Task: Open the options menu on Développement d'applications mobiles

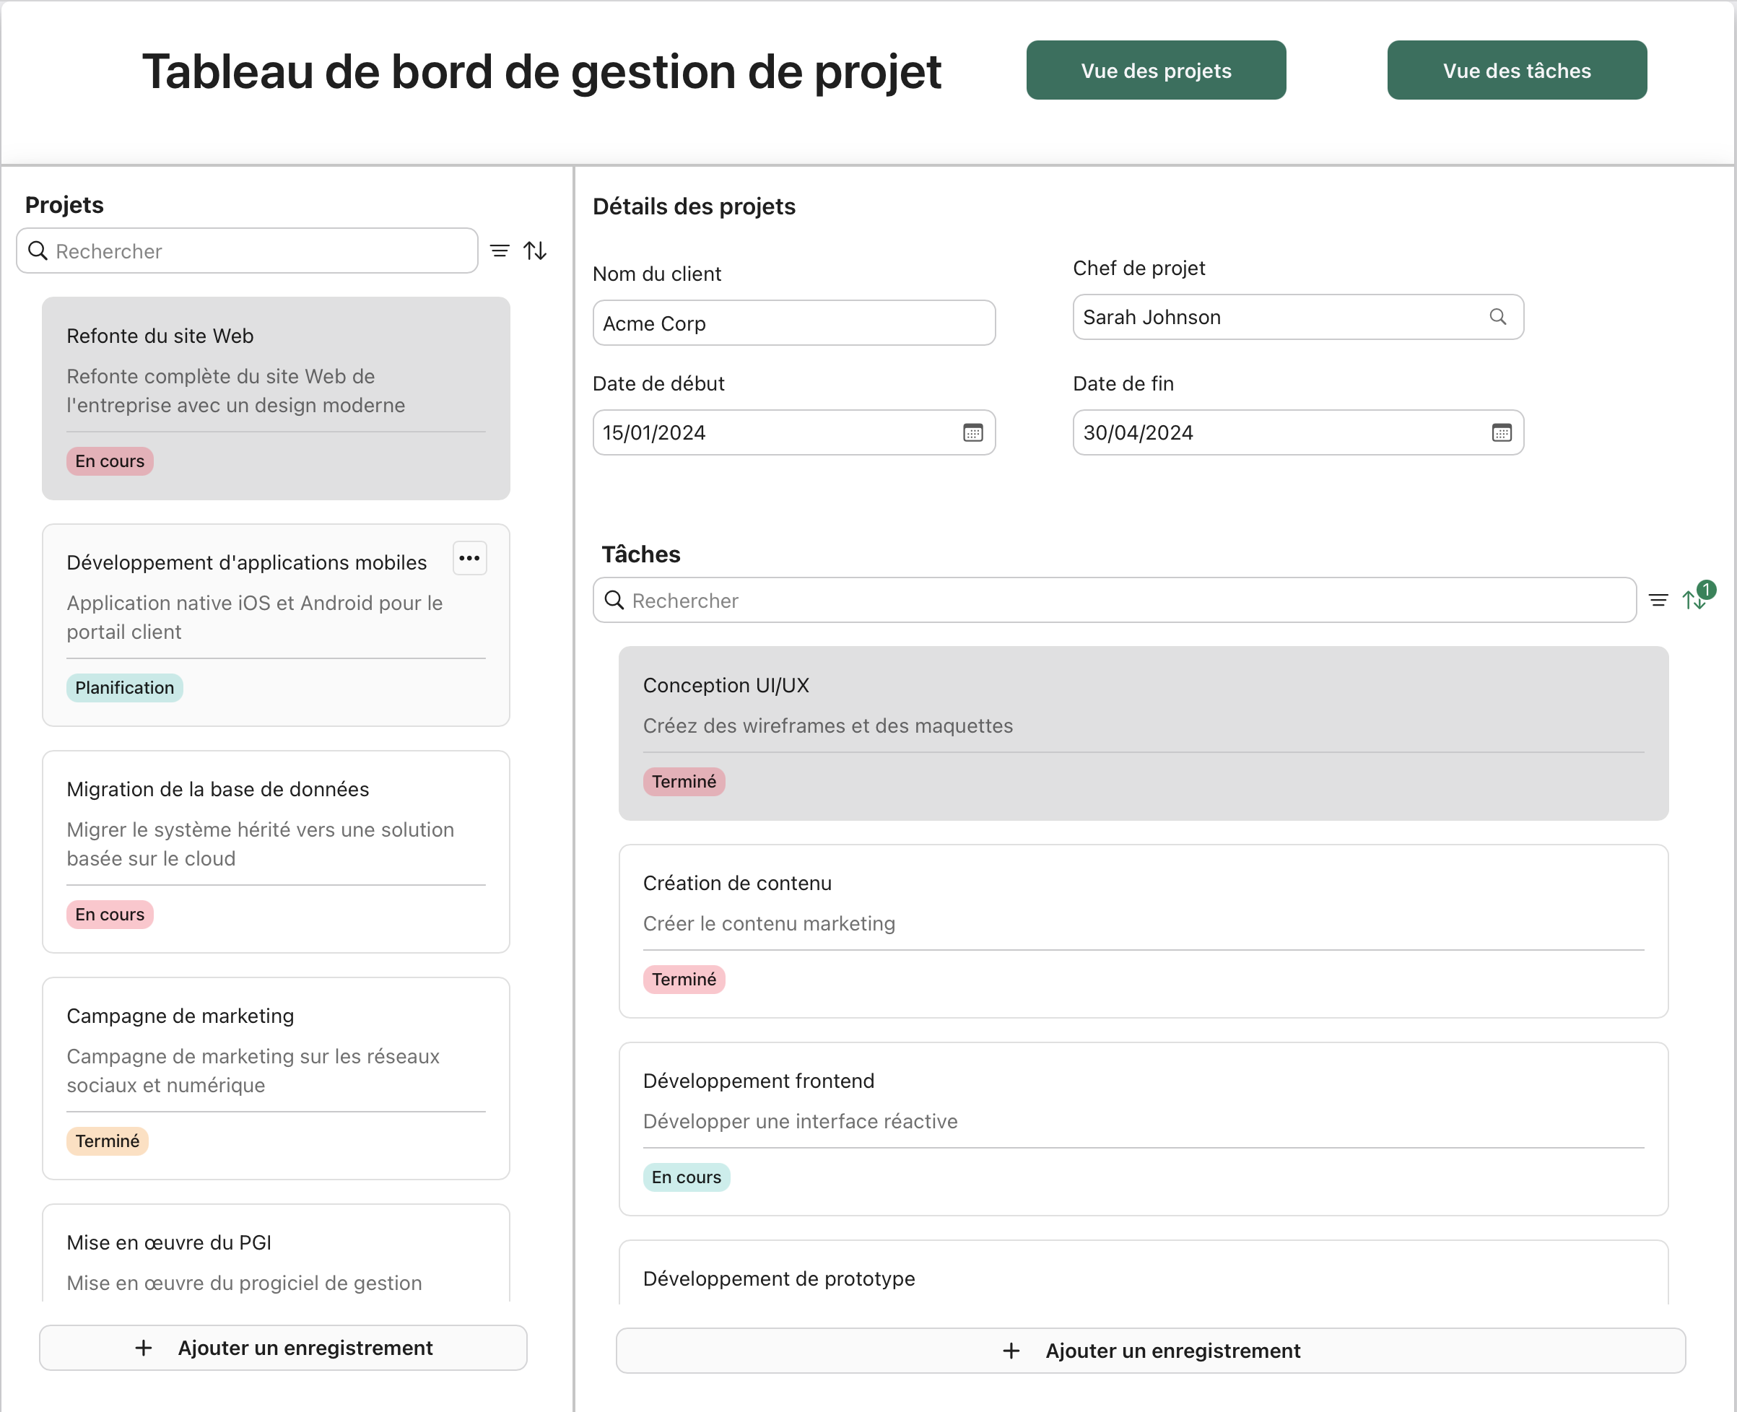Action: [469, 558]
